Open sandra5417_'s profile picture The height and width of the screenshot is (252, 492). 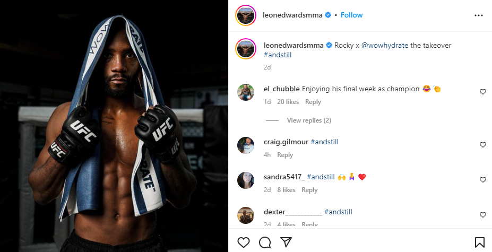245,180
